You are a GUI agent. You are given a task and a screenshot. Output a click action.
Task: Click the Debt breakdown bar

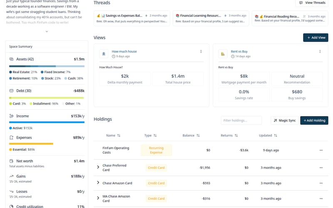47,98
